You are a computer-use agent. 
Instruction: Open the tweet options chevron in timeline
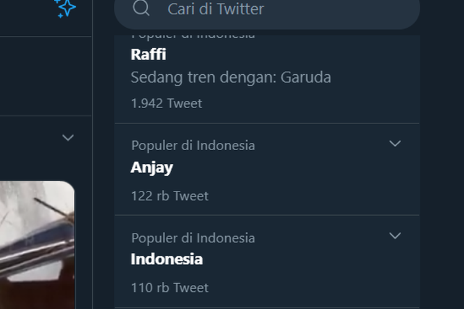tap(68, 137)
